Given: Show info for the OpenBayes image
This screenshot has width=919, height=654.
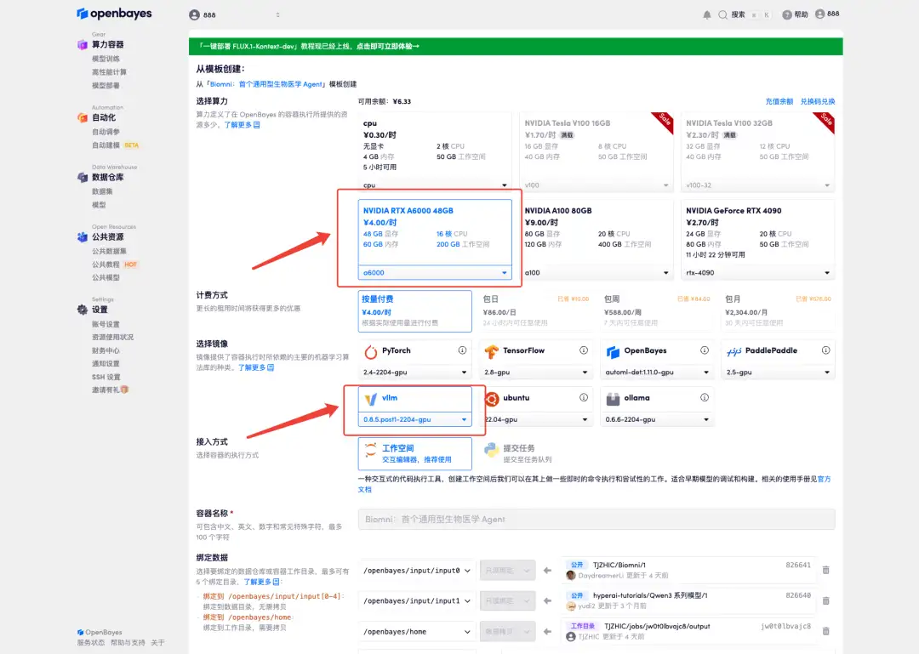Looking at the screenshot, I should click(x=705, y=350).
